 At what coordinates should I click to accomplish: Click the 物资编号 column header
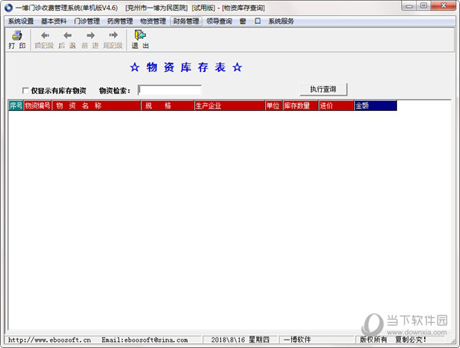[x=38, y=106]
